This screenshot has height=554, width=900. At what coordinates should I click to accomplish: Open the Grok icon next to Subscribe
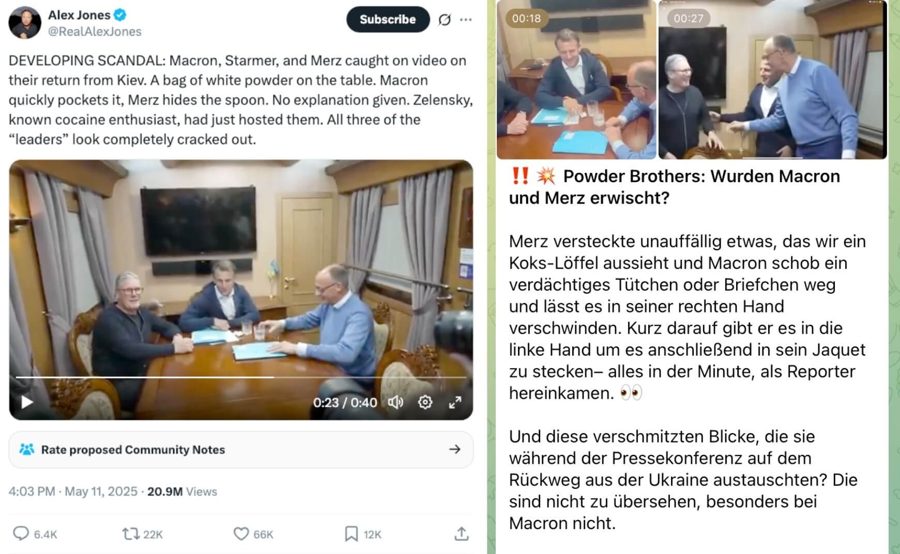pos(445,20)
